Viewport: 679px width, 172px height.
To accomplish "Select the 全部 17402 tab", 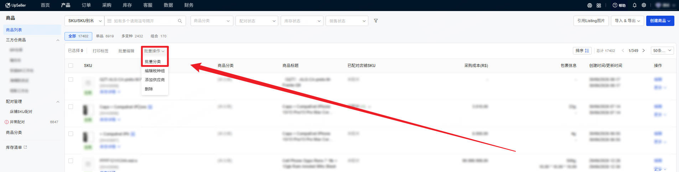I will (78, 36).
